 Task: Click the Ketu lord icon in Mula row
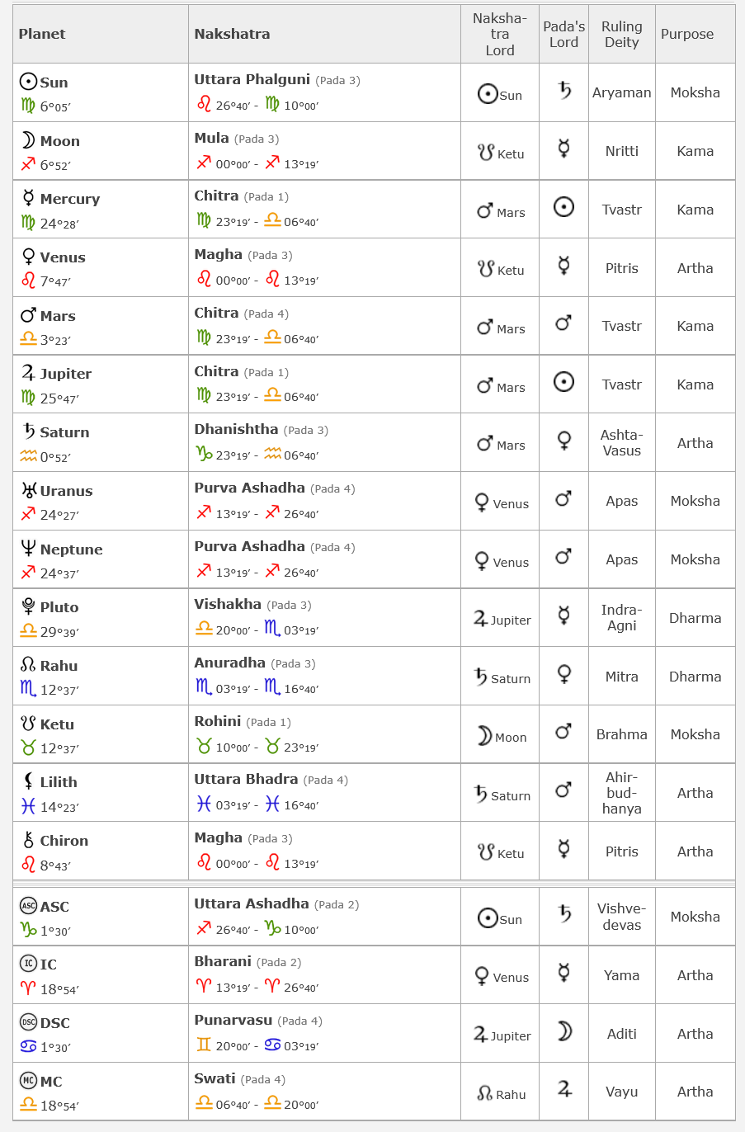pyautogui.click(x=485, y=153)
